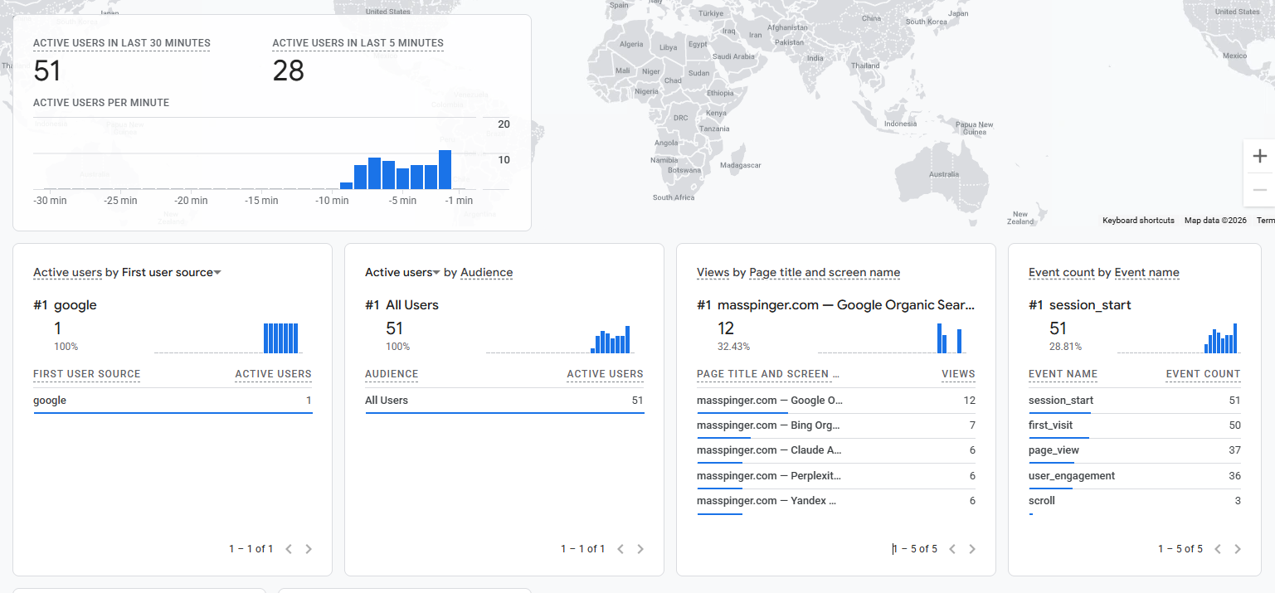This screenshot has width=1275, height=593.
Task: Click VIEWS column header
Action: click(958, 374)
